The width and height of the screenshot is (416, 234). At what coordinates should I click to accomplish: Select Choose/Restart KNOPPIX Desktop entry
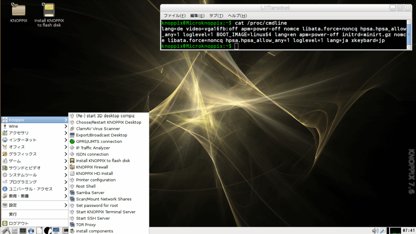coord(109,122)
